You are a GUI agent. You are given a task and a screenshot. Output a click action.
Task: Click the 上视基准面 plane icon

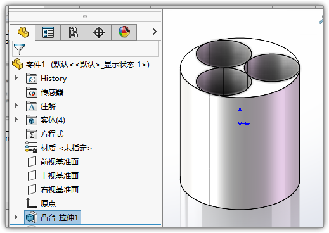click(x=32, y=175)
